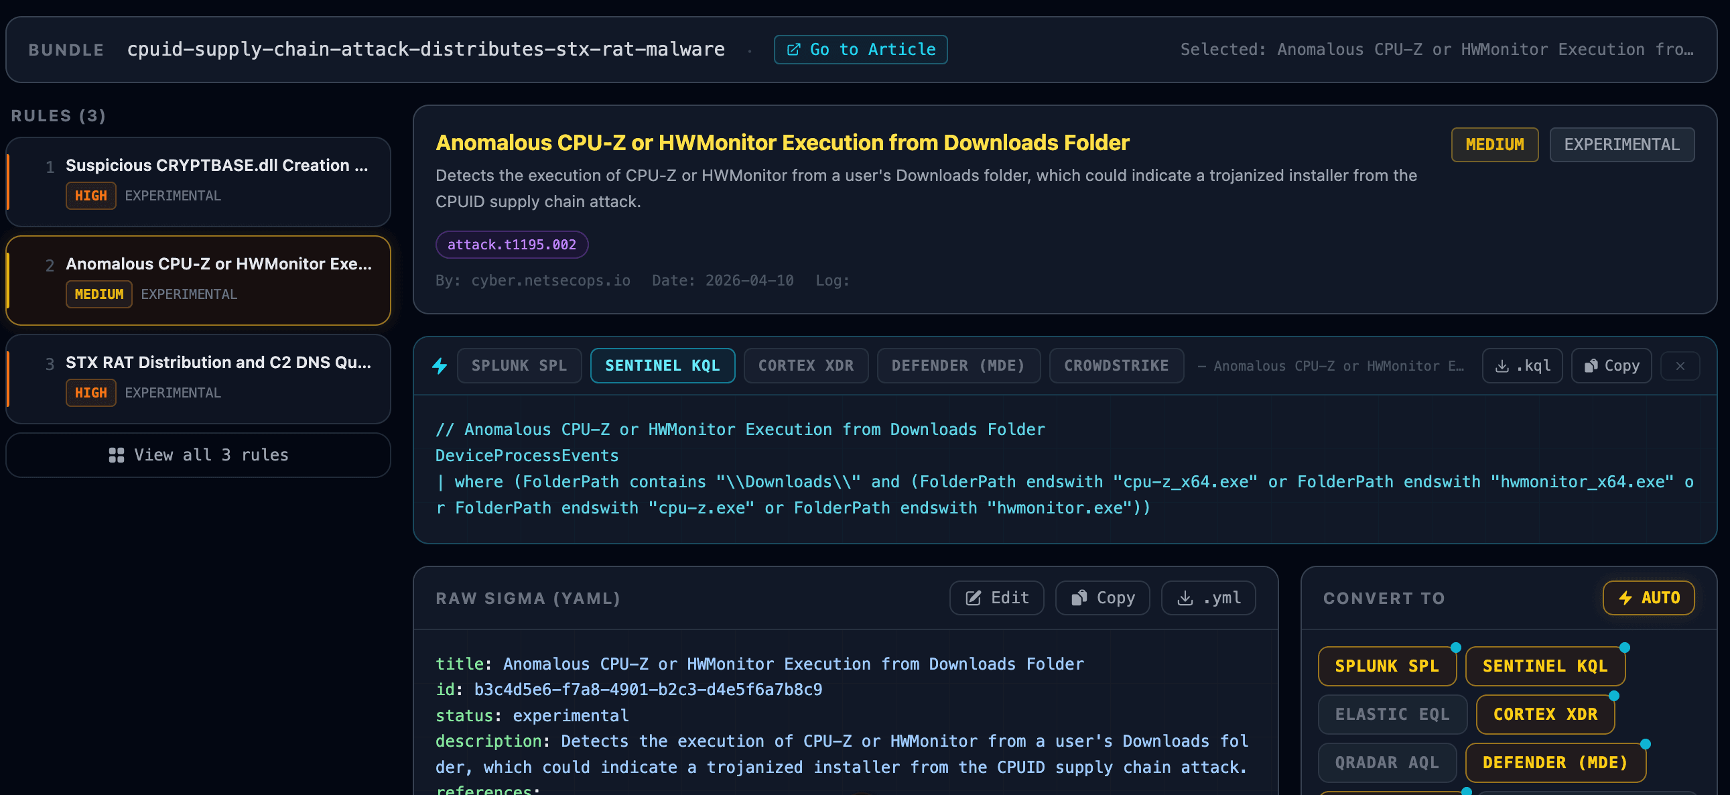Click View all 3 rules button
The width and height of the screenshot is (1730, 795).
198,455
